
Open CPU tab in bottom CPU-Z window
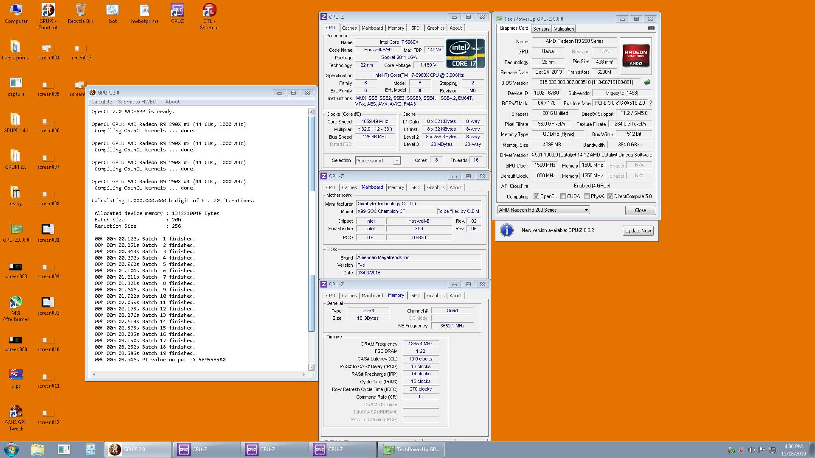click(x=330, y=296)
